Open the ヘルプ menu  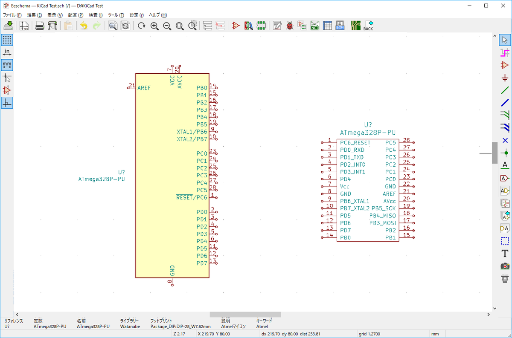click(x=158, y=15)
